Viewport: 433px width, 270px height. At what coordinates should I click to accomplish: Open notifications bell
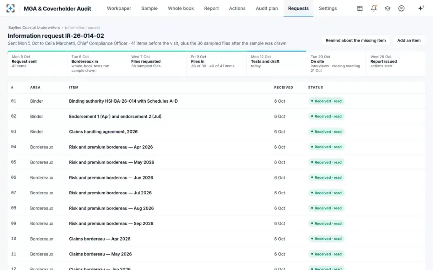374,8
